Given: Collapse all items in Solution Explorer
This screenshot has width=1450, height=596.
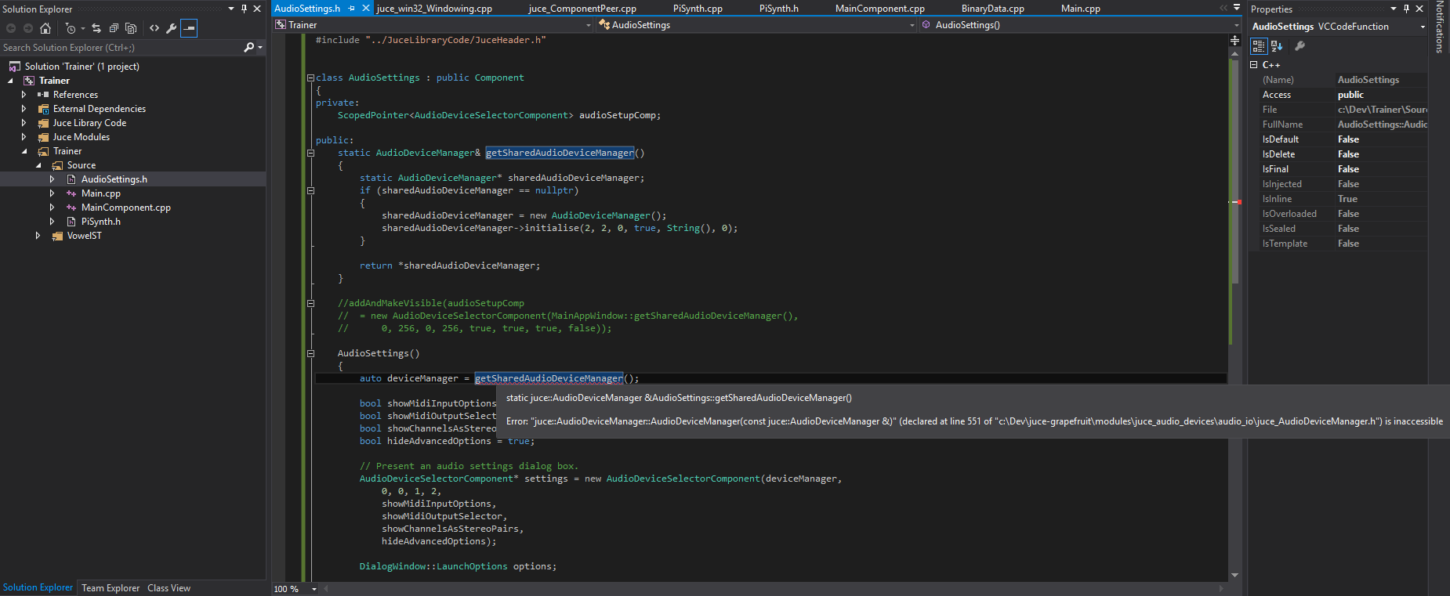Looking at the screenshot, I should 114,28.
